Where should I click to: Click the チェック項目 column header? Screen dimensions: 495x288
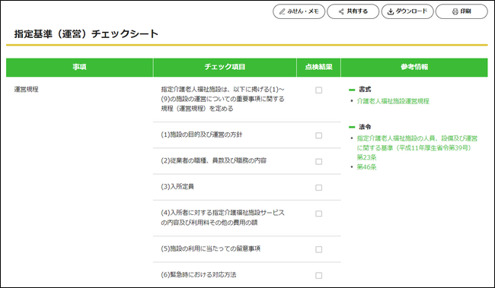pos(225,67)
